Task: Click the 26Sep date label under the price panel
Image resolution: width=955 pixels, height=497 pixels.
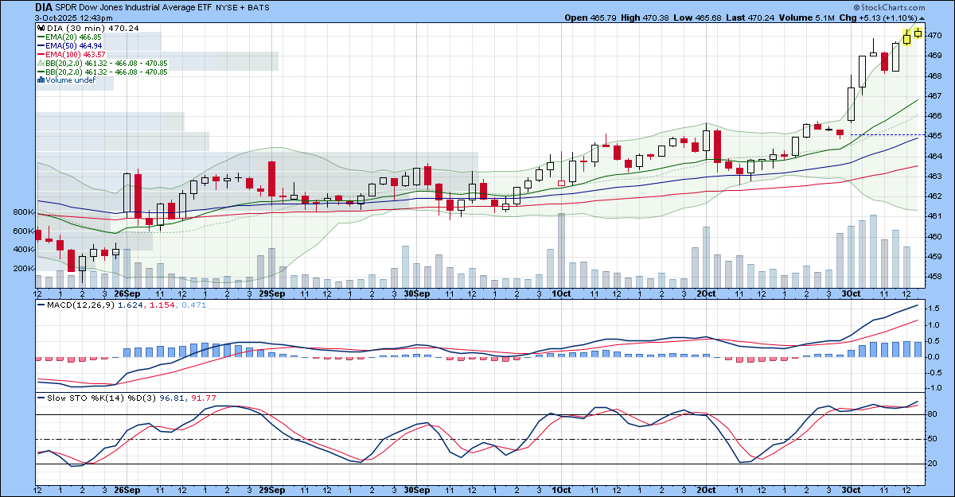Action: click(x=127, y=293)
